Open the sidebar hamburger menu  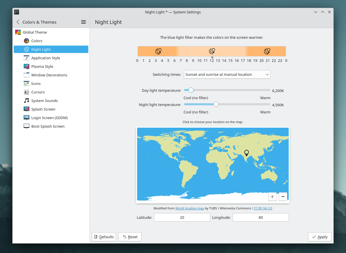coord(83,22)
